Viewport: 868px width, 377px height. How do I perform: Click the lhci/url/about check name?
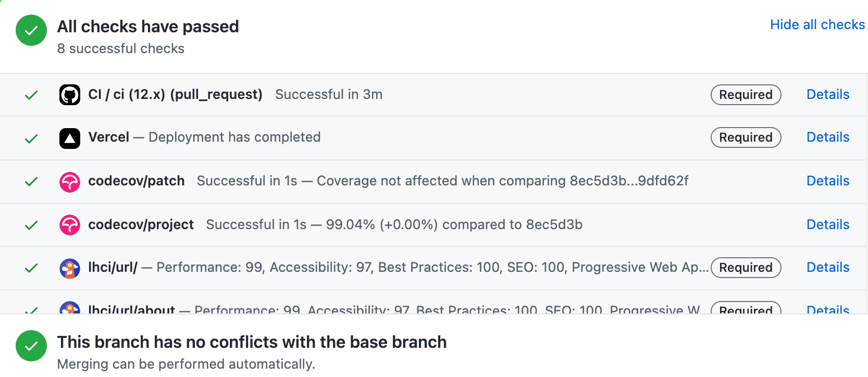(x=132, y=309)
